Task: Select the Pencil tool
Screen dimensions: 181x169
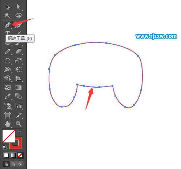Action: click(x=8, y=51)
